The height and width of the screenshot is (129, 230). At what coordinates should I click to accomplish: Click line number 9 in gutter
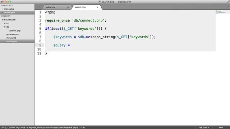tap(40, 45)
